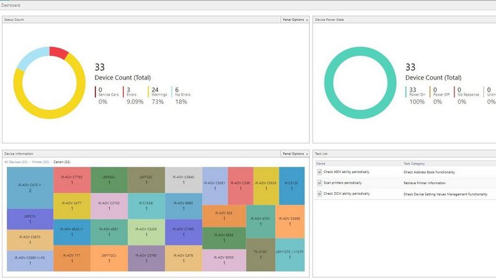Select the iR-ADV C475 III treemap tile
Screen dimensions: 496x279
click(x=30, y=188)
